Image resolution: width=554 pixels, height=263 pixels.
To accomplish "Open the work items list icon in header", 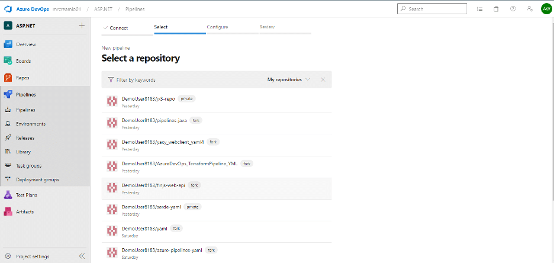I will point(479,9).
